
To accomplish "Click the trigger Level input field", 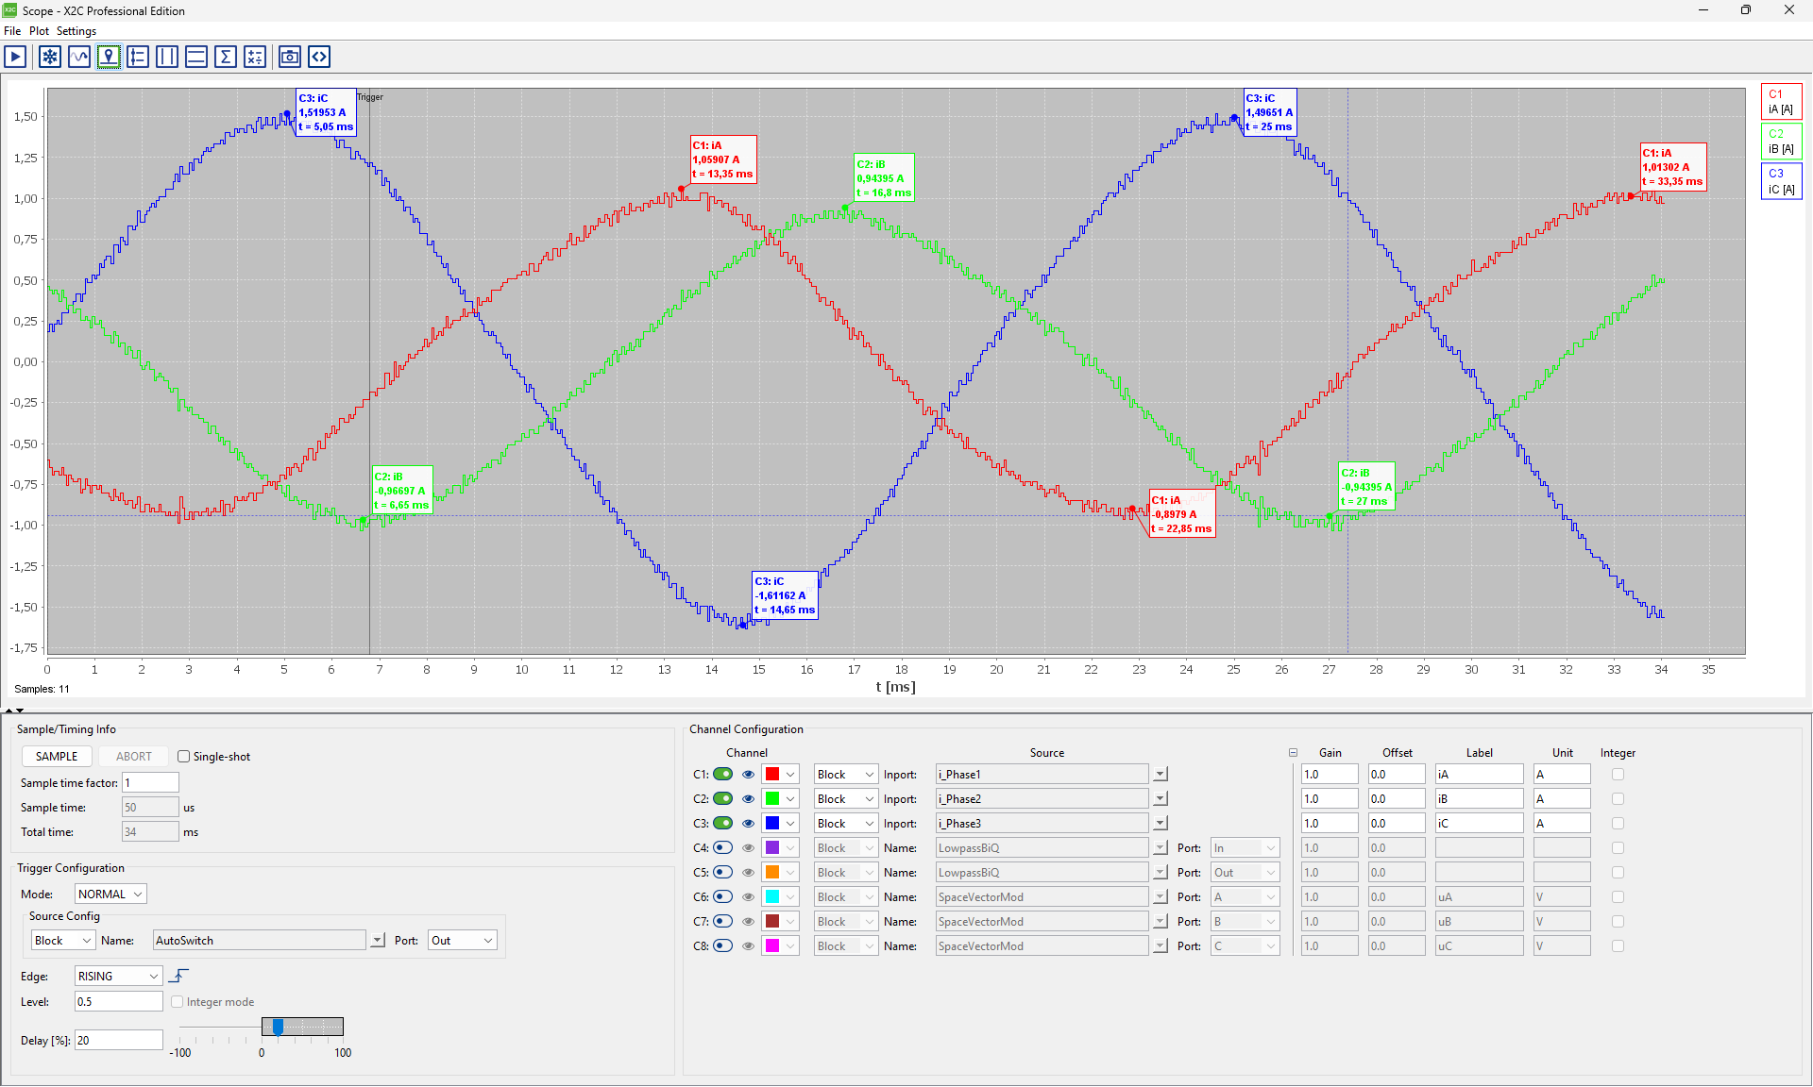I will pos(118,1001).
